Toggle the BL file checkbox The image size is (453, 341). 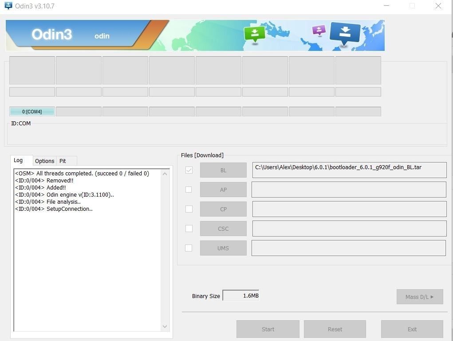point(189,170)
